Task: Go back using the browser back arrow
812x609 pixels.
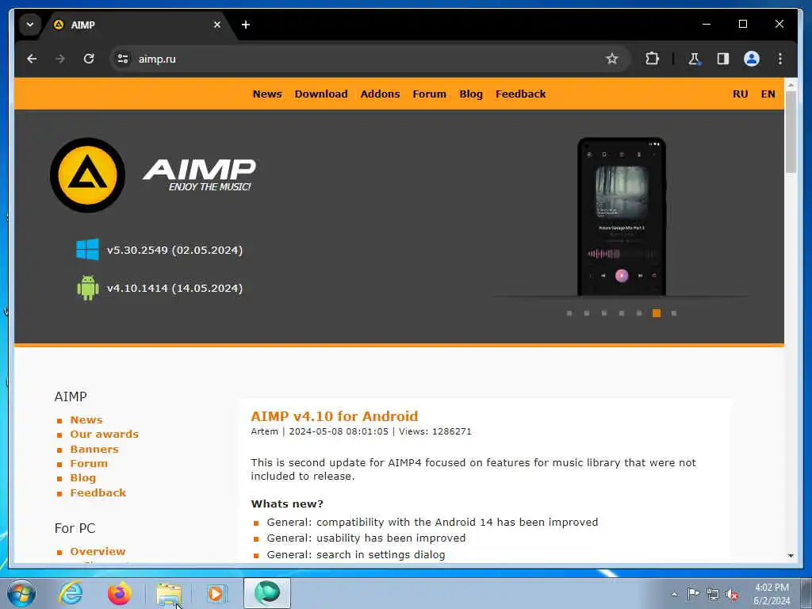Action: 32,59
